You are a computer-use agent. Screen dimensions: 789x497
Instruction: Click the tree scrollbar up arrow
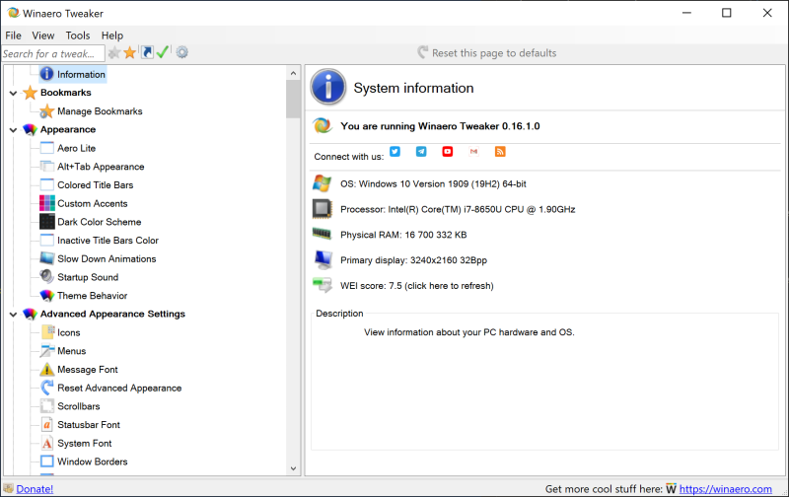293,73
